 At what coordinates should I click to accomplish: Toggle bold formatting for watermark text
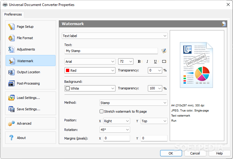click(x=139, y=62)
